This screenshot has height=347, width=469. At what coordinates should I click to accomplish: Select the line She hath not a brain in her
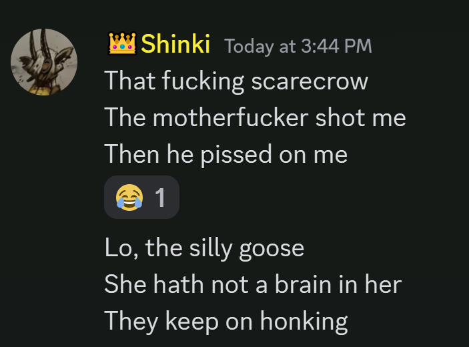tap(253, 284)
